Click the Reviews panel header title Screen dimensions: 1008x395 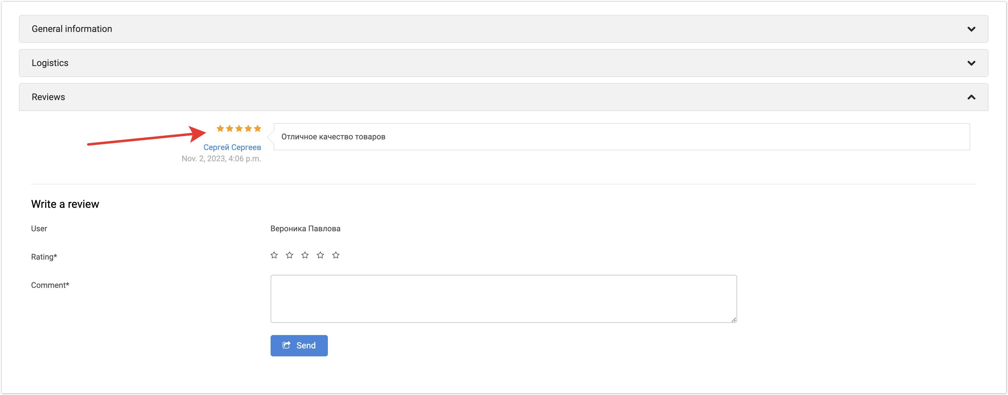tap(48, 97)
